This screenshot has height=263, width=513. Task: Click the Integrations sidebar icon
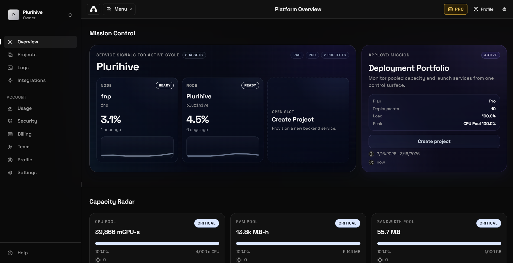pos(10,80)
